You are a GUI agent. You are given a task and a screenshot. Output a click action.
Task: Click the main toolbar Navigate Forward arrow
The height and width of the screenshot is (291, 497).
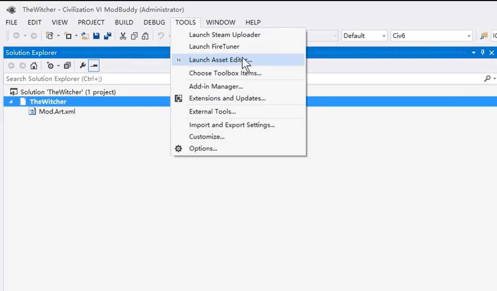pyautogui.click(x=34, y=36)
